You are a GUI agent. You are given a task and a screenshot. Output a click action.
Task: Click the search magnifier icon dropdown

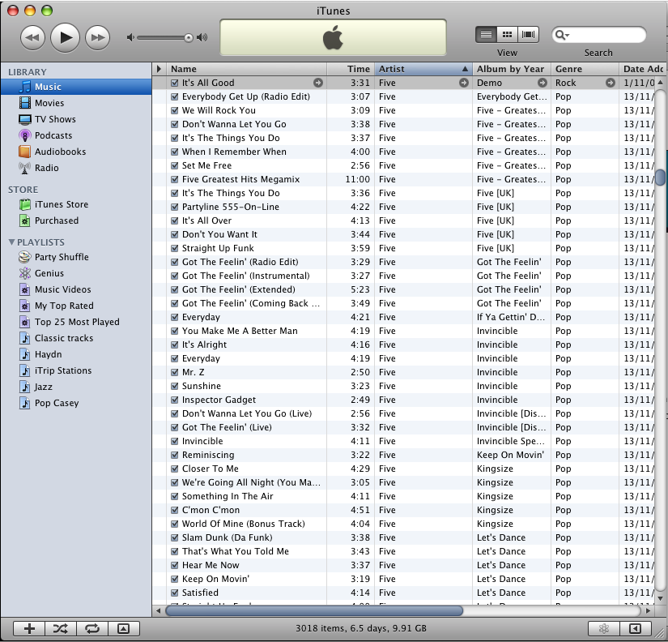coord(563,35)
